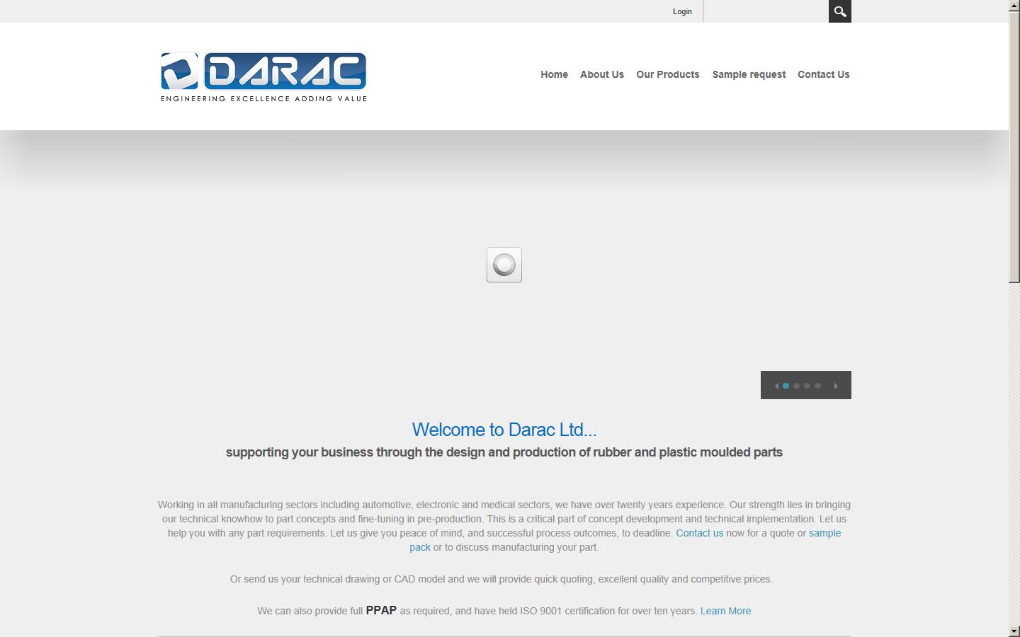Click the previous slide arrow

tap(776, 385)
